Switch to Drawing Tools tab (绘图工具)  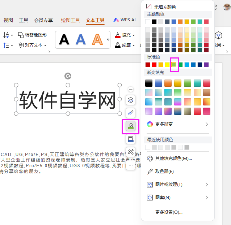click(70, 20)
